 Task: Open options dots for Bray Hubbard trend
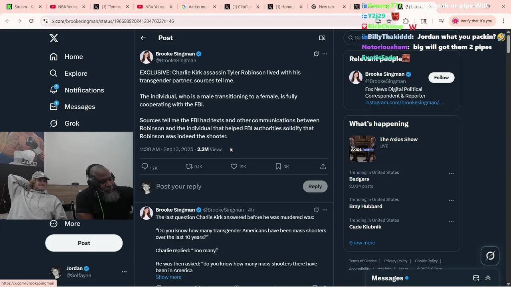[x=451, y=201]
